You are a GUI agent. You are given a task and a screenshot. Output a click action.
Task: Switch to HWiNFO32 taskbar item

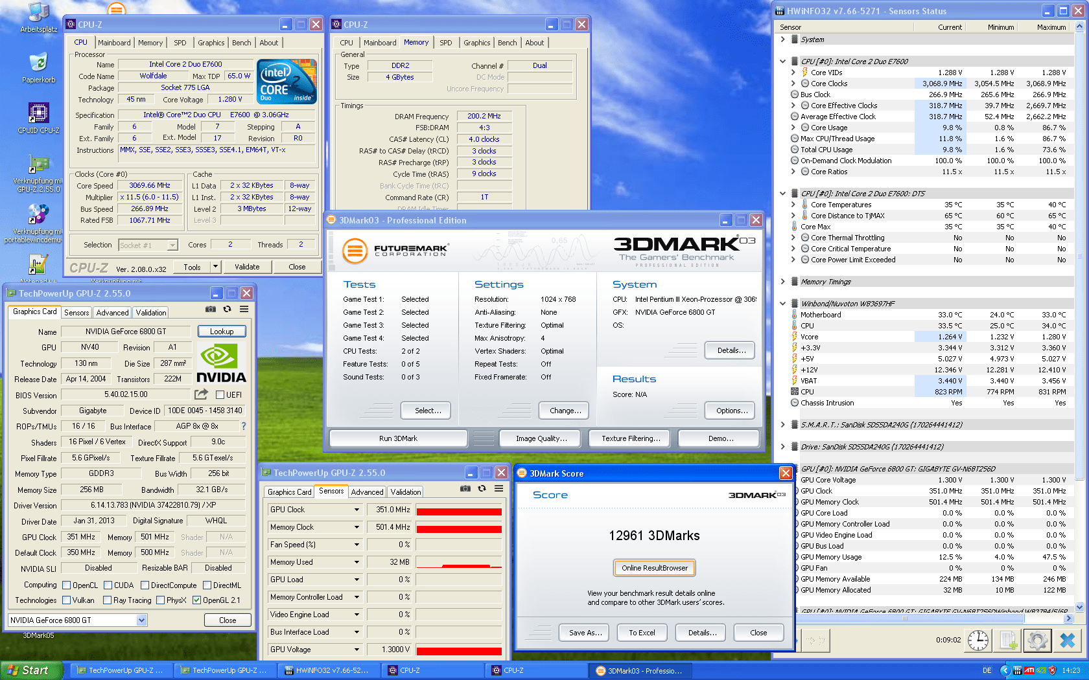coord(329,670)
